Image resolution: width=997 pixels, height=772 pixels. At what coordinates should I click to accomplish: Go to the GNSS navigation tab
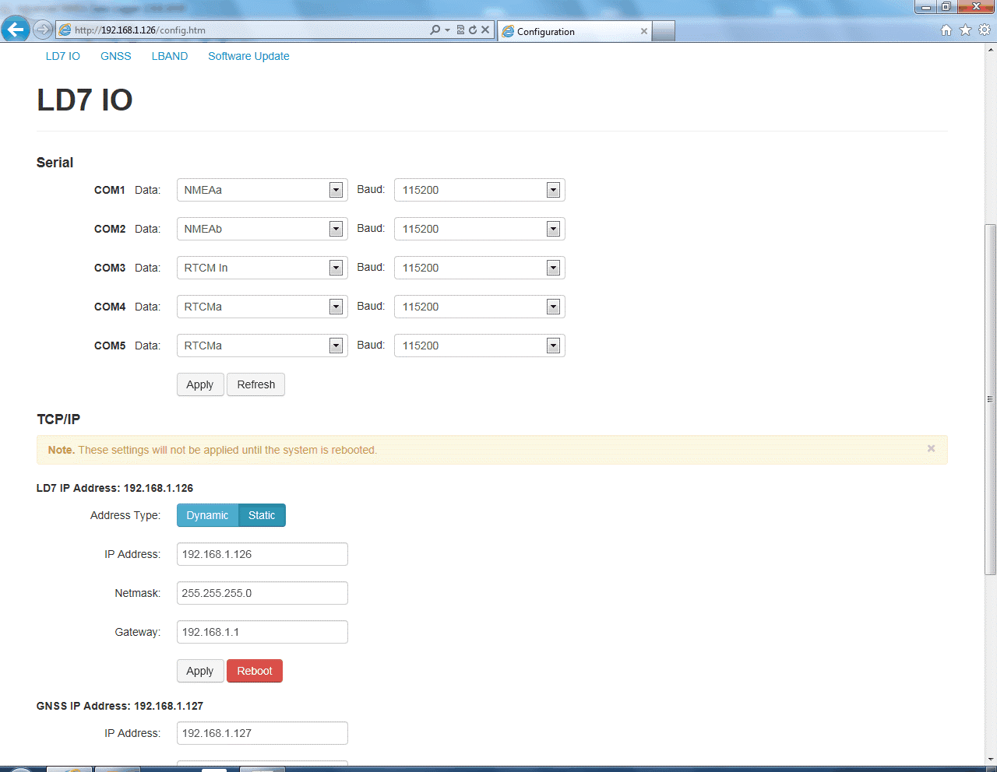[x=116, y=56]
